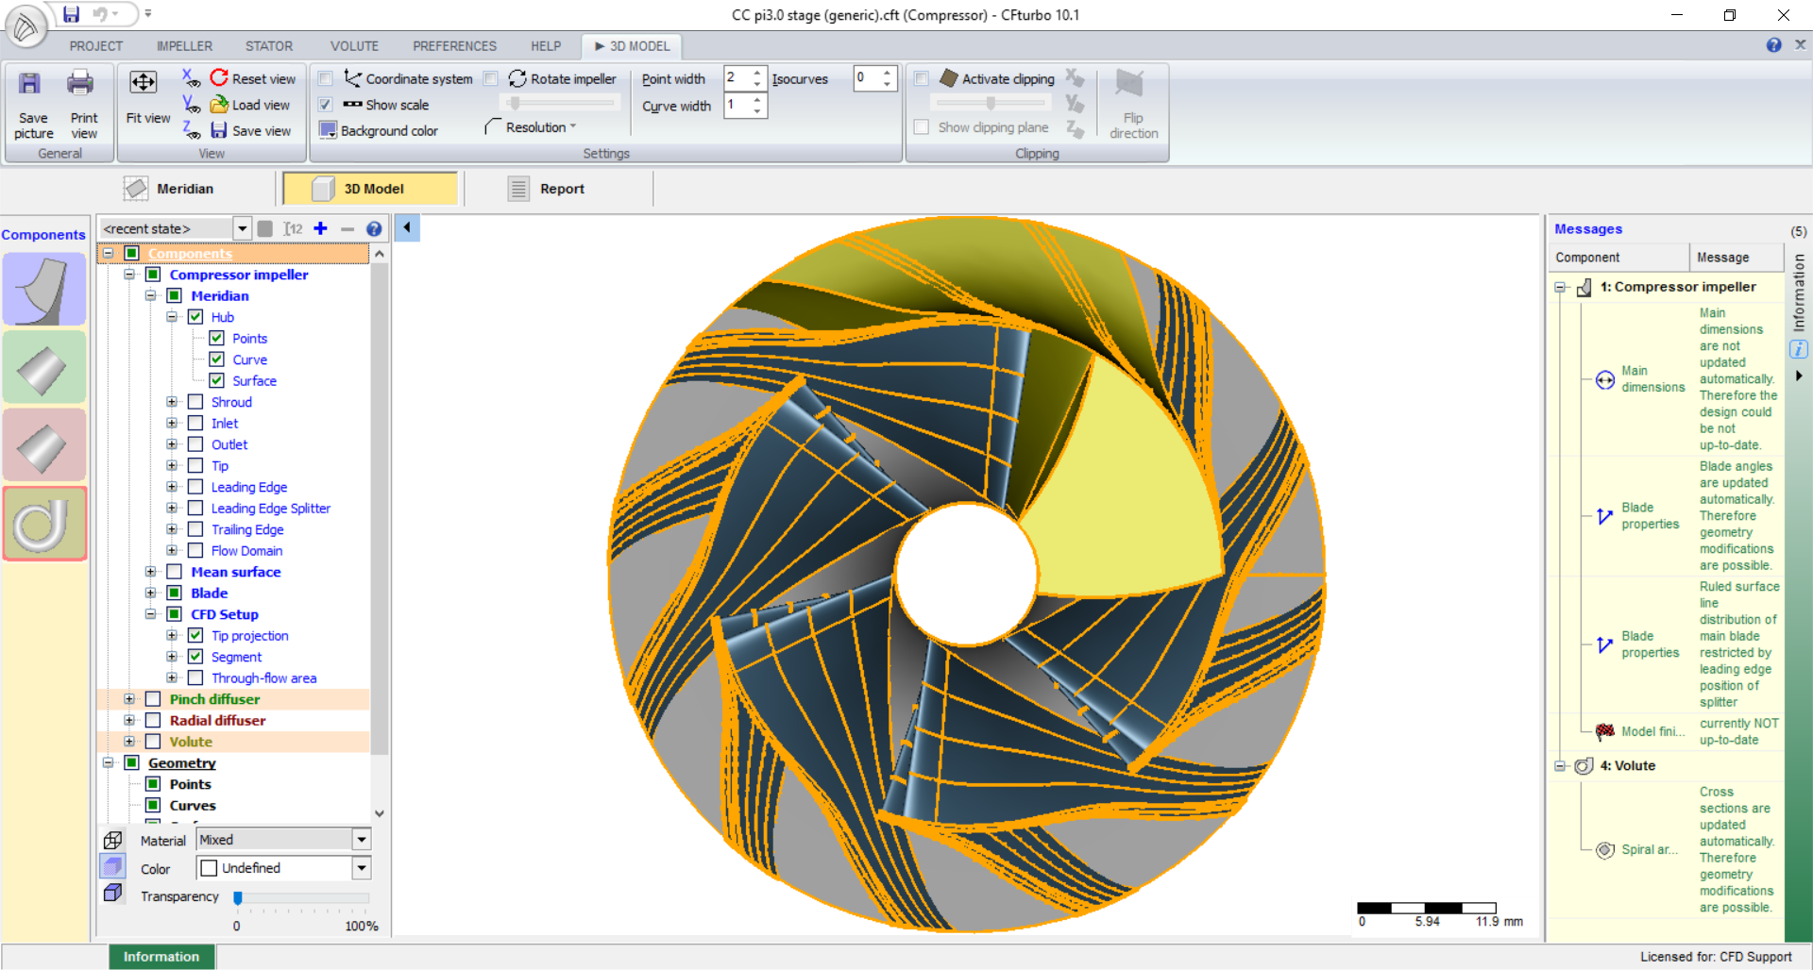Open help via the blue question mark icon
The image size is (1813, 970).
coord(374,228)
